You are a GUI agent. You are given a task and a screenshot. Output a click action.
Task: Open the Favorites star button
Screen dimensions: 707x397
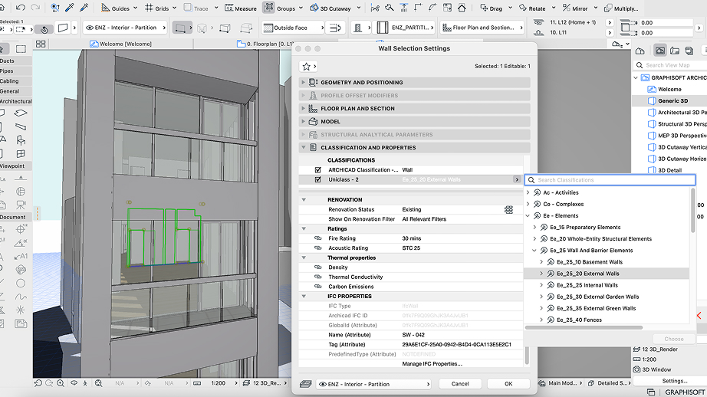(x=307, y=67)
